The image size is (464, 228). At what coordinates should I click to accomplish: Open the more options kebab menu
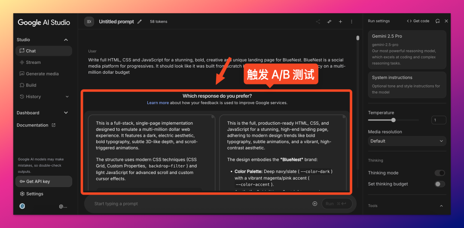pyautogui.click(x=351, y=21)
